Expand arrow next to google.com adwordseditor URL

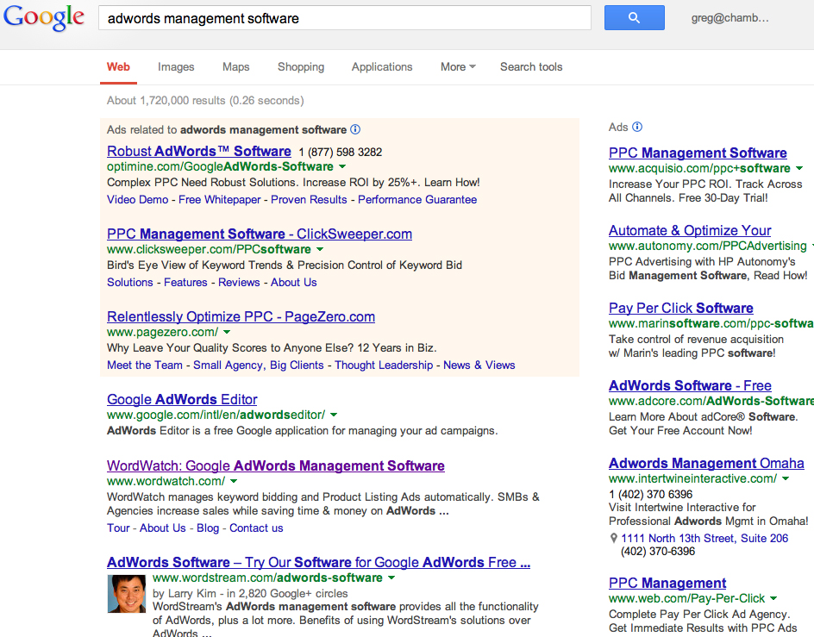(x=334, y=415)
